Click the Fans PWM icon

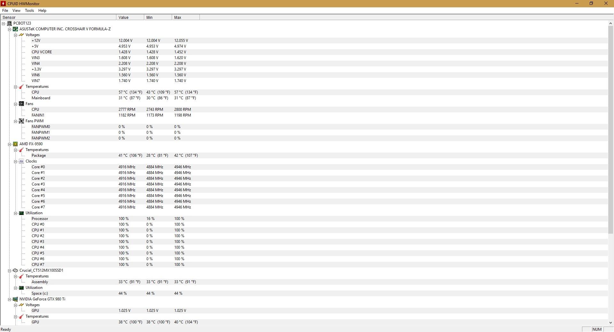(21, 121)
